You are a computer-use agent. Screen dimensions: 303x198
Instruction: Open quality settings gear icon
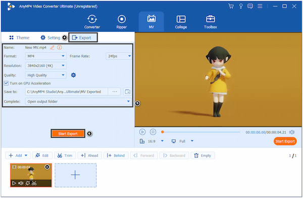(x=73, y=75)
